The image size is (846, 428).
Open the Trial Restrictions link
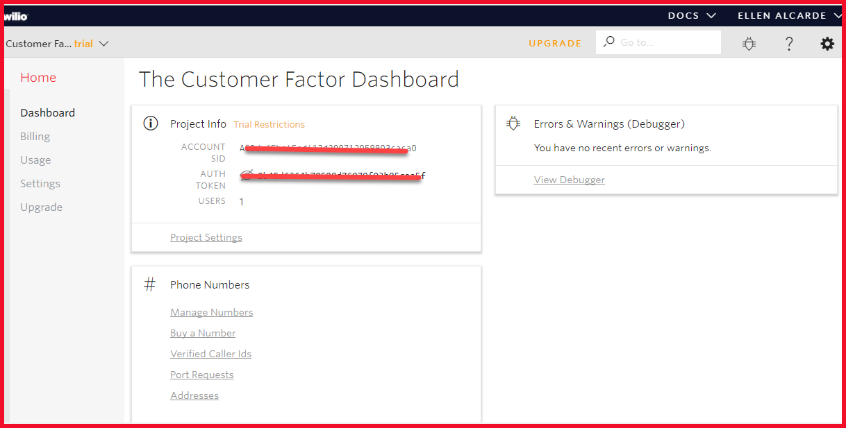[x=269, y=124]
